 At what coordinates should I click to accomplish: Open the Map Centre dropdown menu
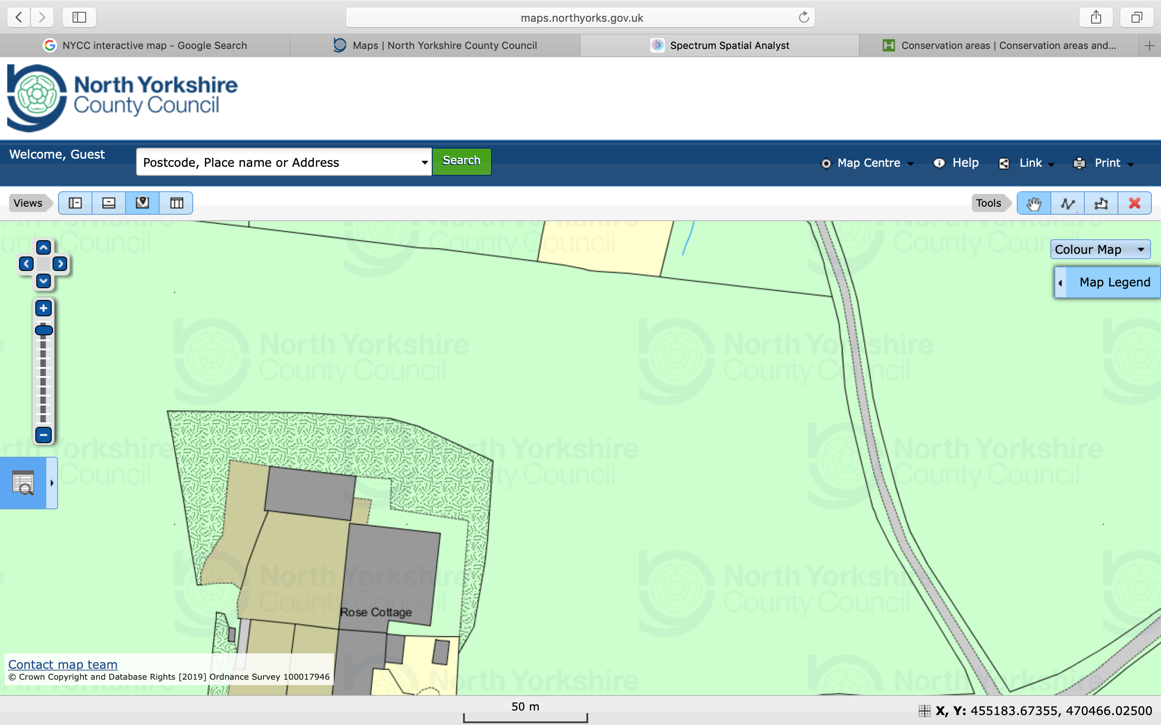[x=868, y=163]
